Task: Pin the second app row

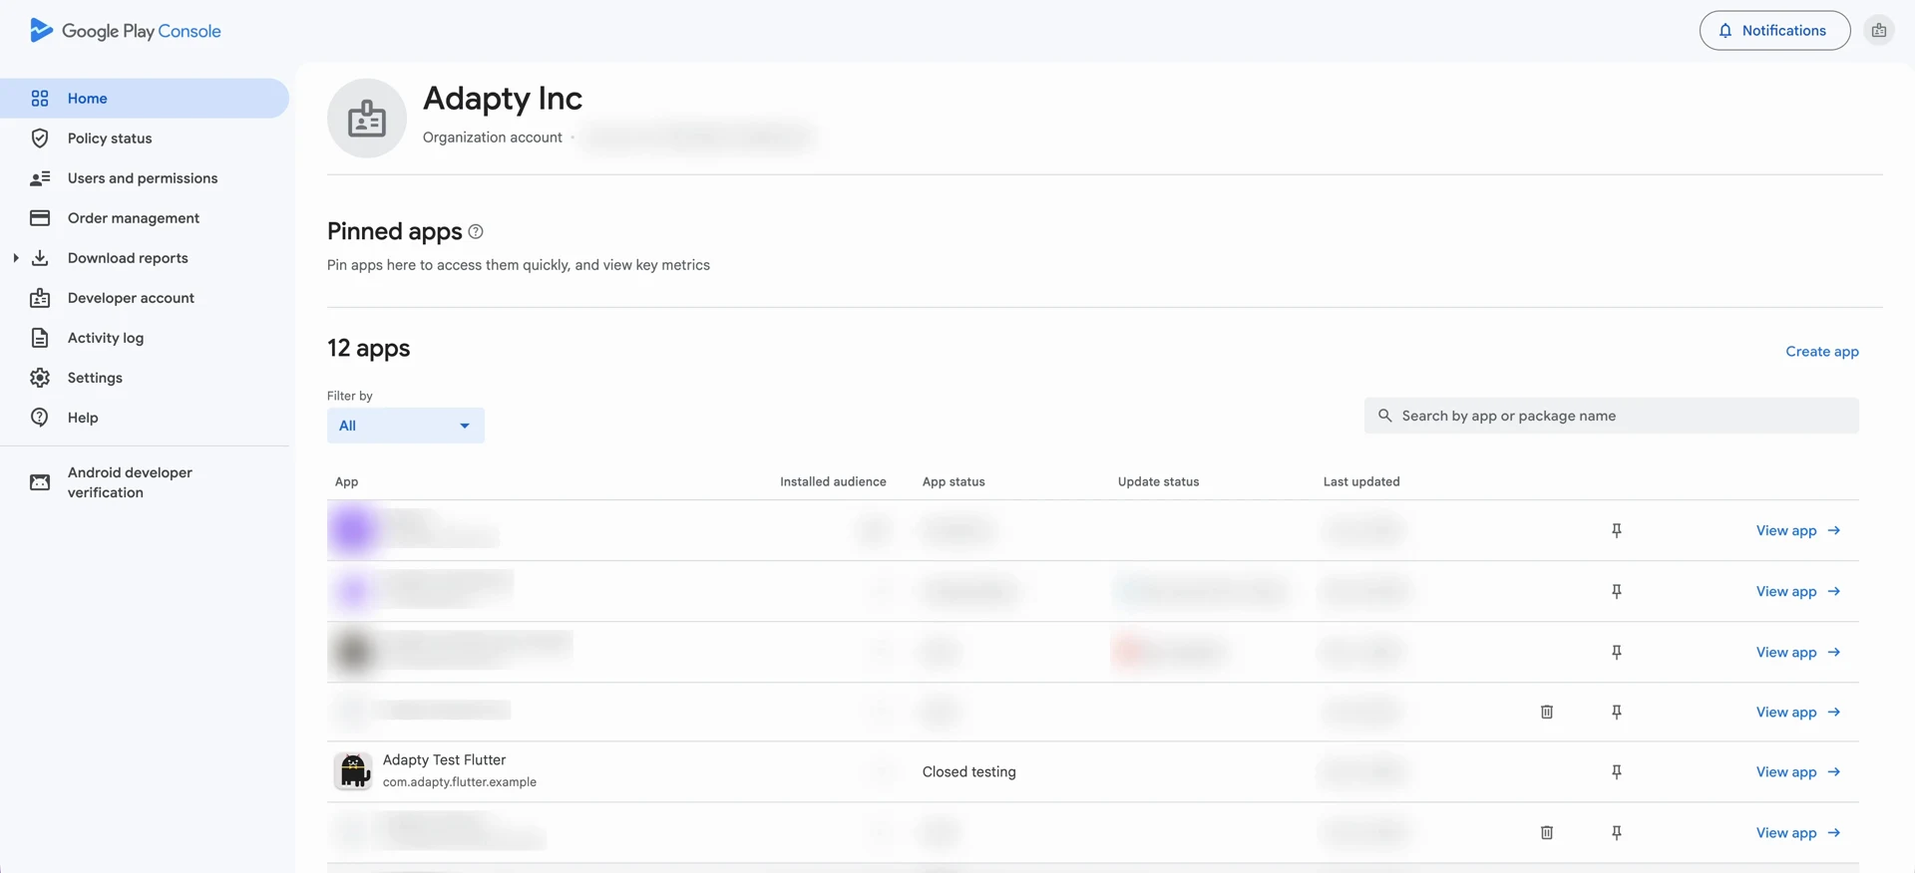Action: 1617,592
